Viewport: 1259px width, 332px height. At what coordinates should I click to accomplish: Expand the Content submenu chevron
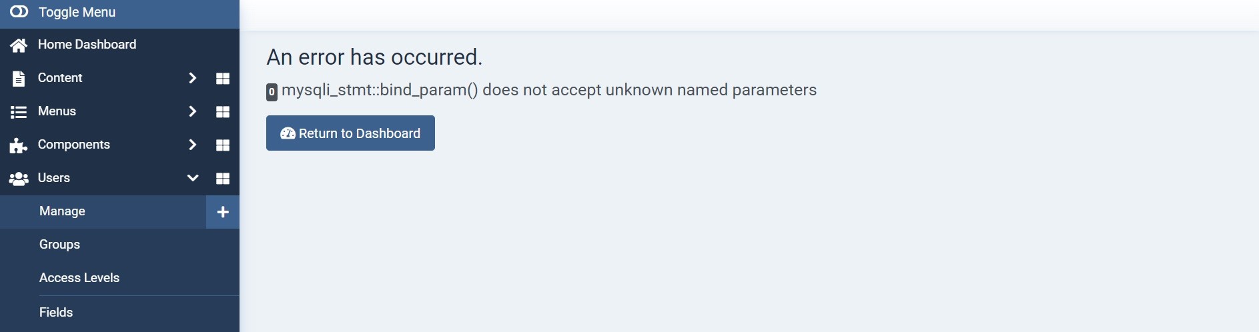(192, 78)
